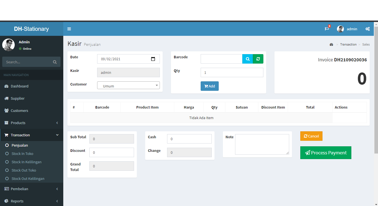This screenshot has height=206, width=378.
Task: Open Dashboard from the sidebar
Action: coord(19,86)
